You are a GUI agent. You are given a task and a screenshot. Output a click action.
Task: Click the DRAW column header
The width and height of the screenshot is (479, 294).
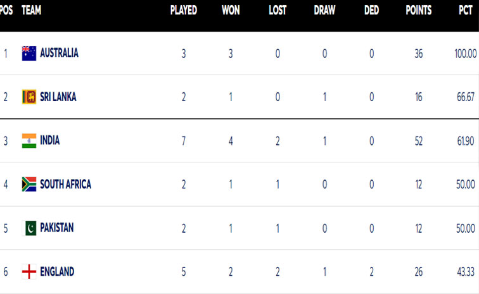[324, 10]
